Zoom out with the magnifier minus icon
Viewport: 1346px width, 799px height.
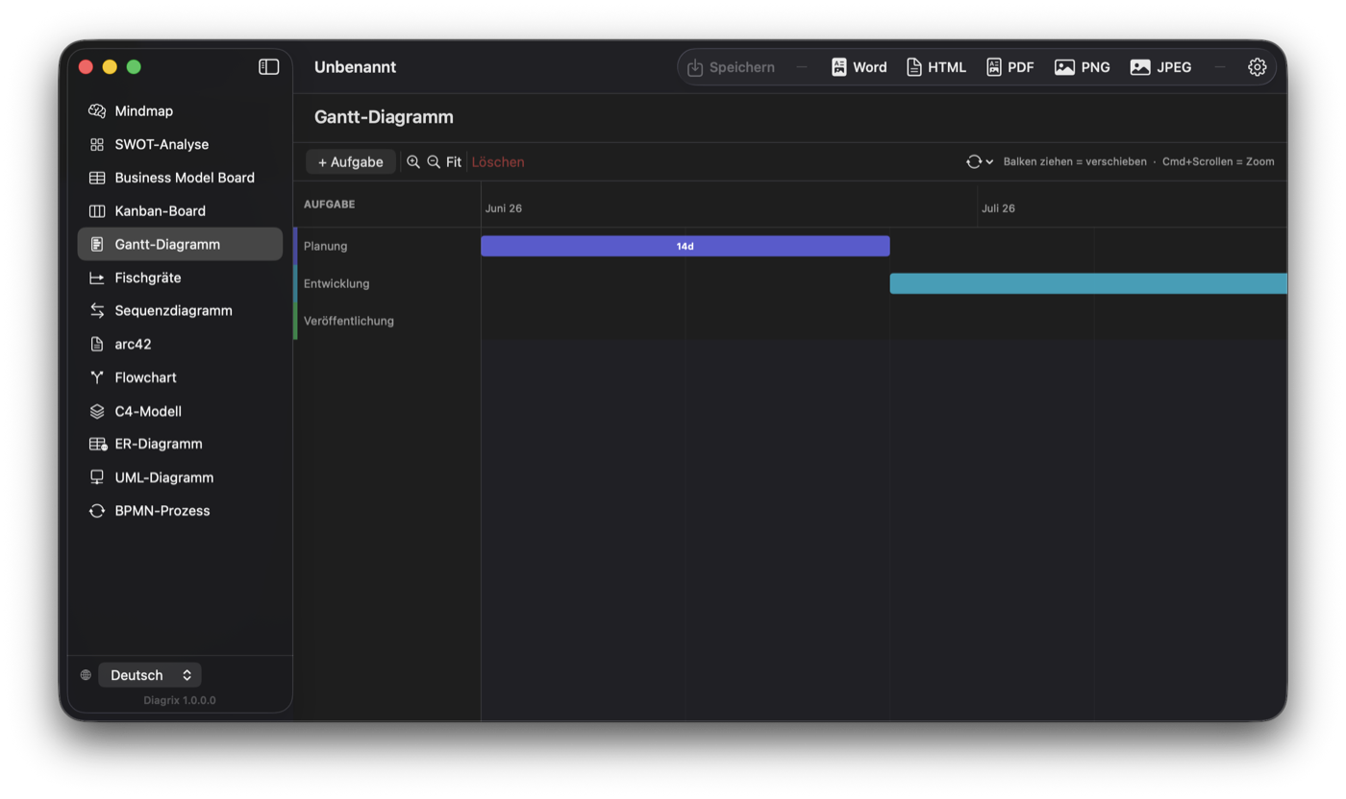pyautogui.click(x=434, y=162)
